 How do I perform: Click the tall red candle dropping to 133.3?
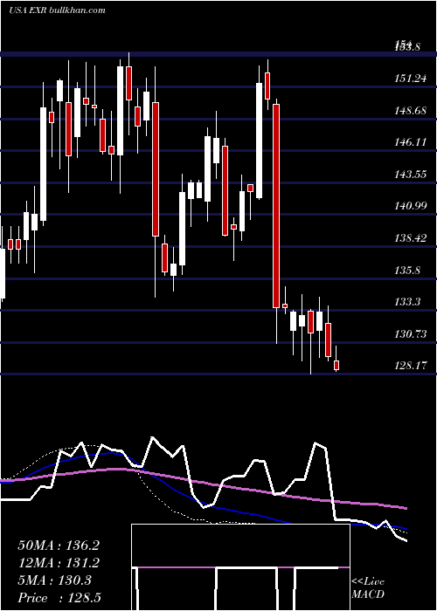coord(276,206)
